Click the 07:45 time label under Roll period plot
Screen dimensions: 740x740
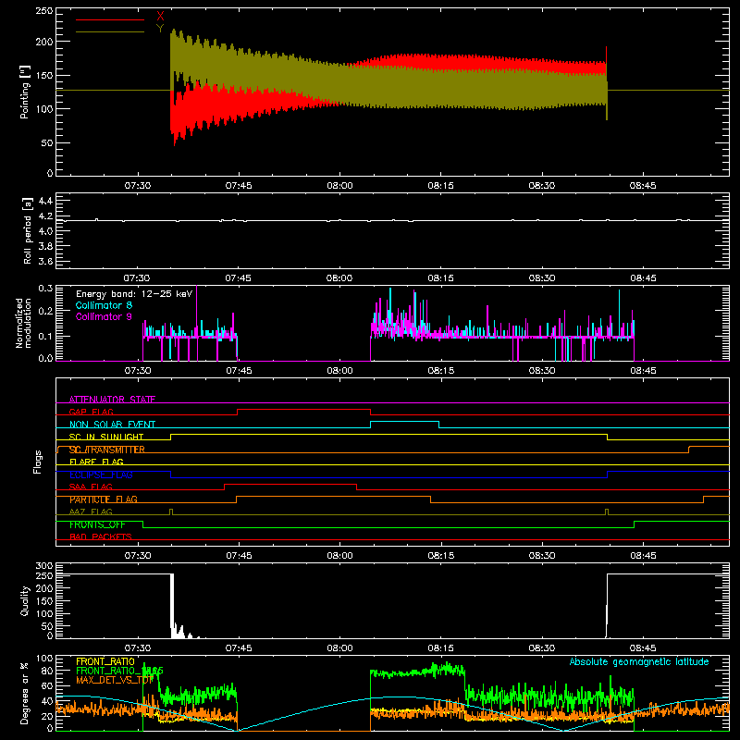239,278
